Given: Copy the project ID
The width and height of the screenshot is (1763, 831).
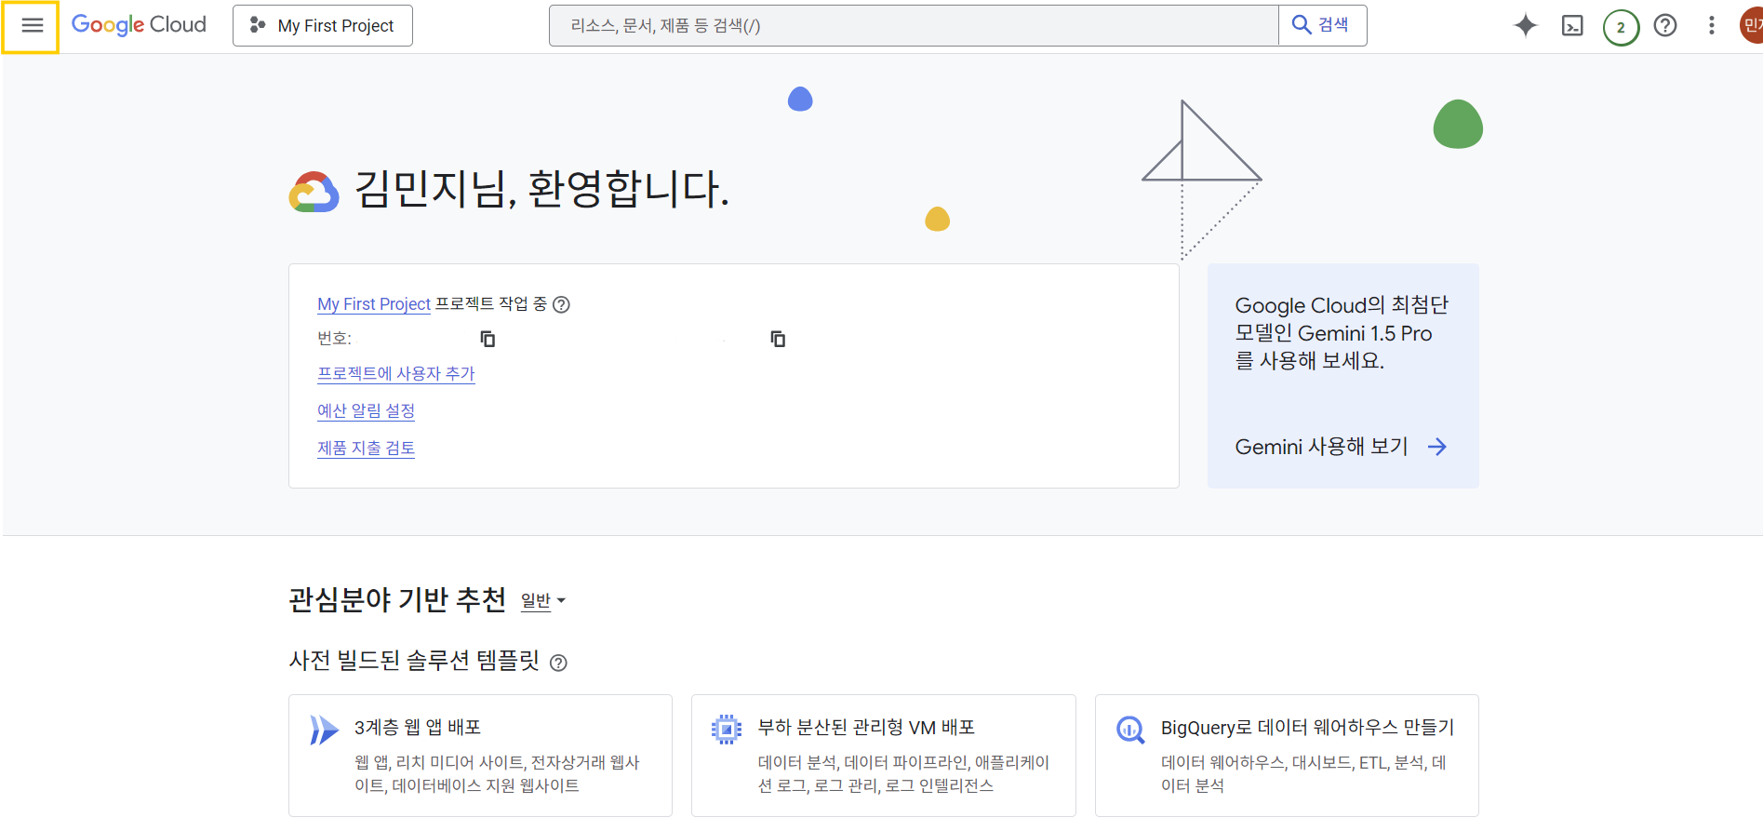Looking at the screenshot, I should coord(778,339).
